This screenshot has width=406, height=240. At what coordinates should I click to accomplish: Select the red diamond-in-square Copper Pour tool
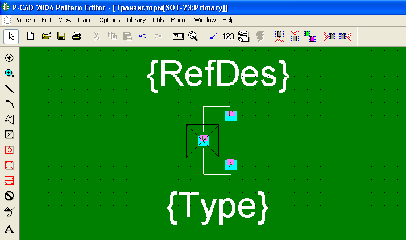9,150
